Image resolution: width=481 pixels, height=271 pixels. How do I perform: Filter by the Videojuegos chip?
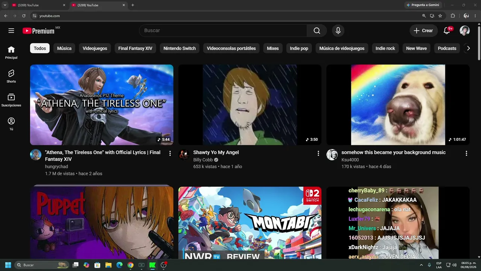click(95, 48)
